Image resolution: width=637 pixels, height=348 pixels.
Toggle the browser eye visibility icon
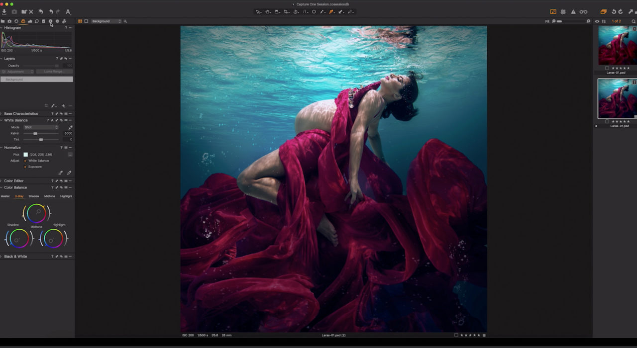point(597,21)
